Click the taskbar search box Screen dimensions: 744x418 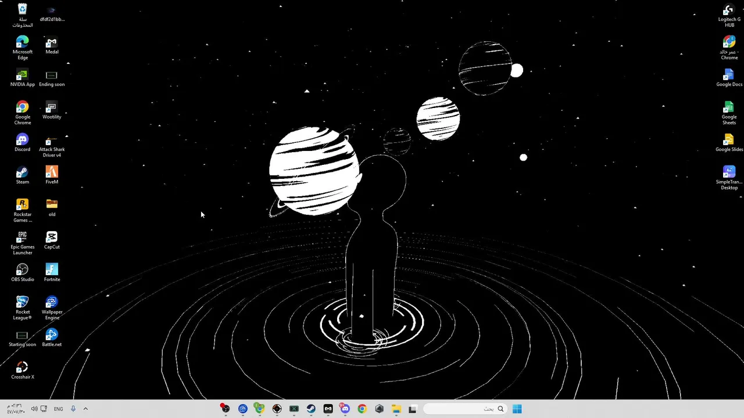(x=464, y=409)
